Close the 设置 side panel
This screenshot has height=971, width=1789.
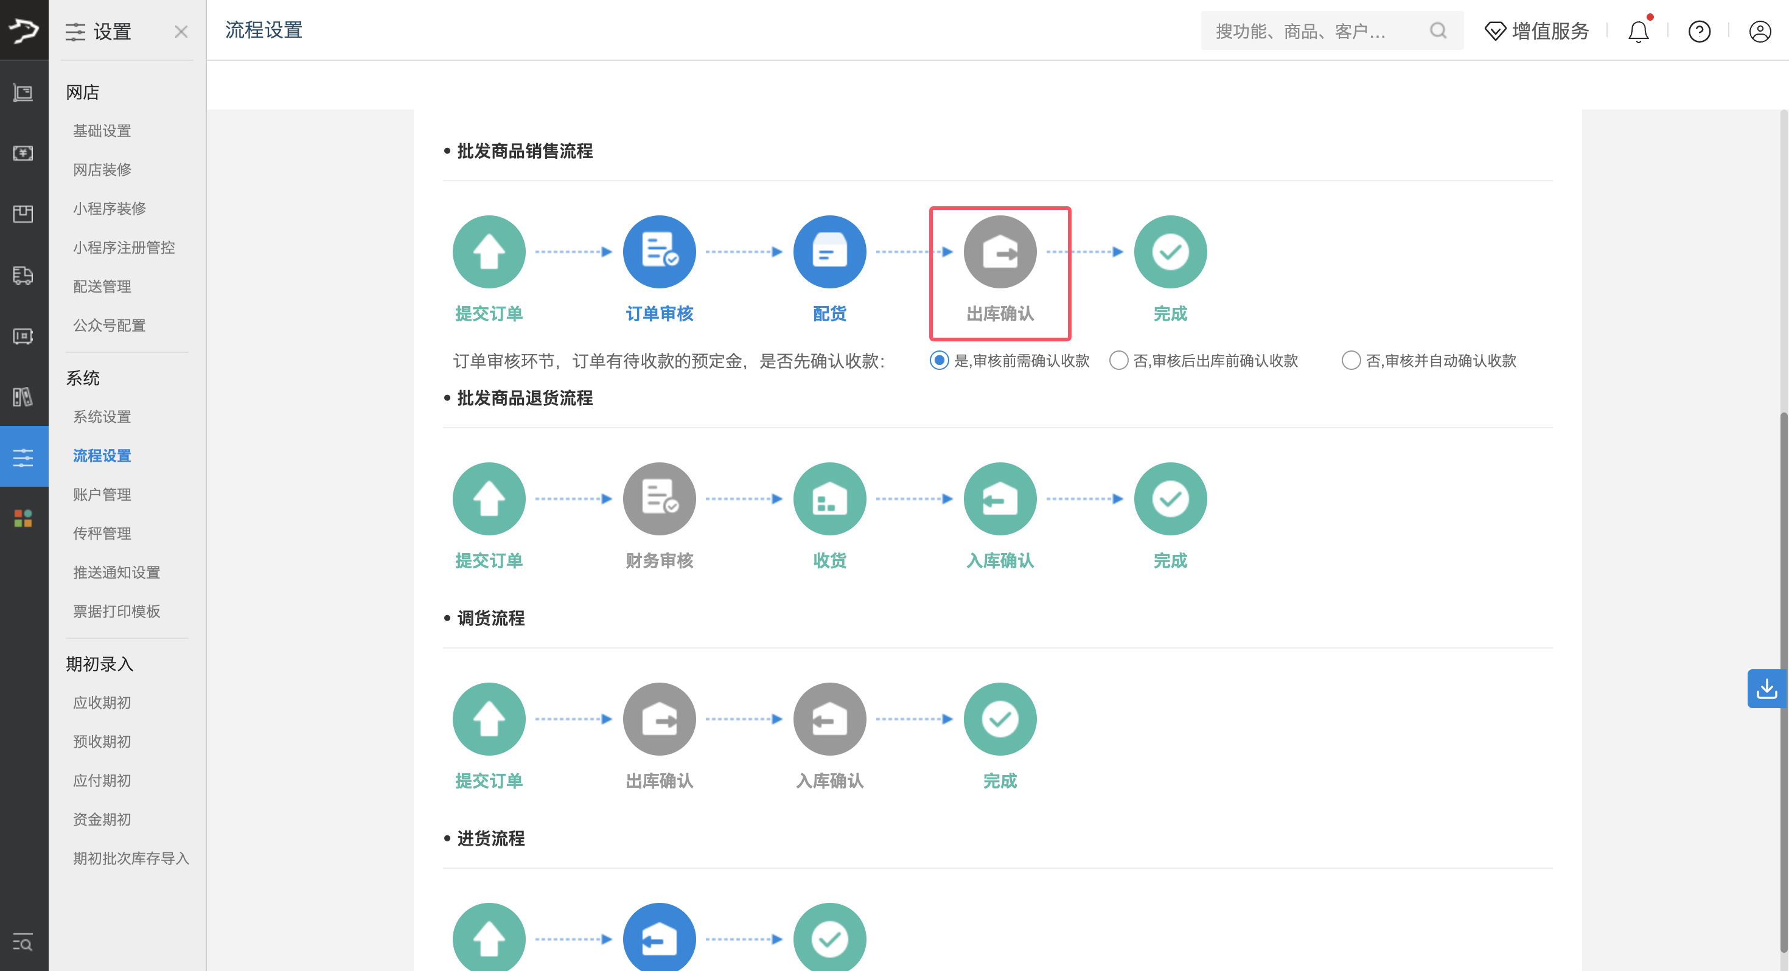coord(181,31)
